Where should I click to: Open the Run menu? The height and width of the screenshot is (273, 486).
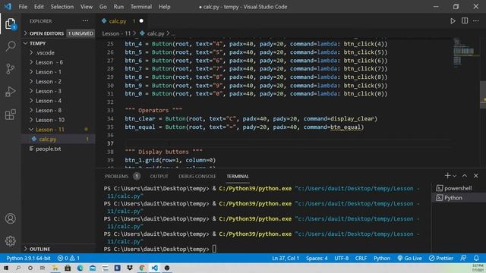point(118,7)
